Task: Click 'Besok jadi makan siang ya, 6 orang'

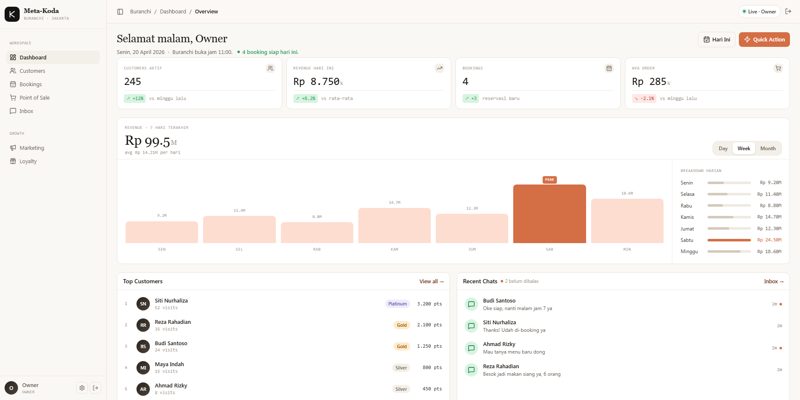Action: pos(522,374)
